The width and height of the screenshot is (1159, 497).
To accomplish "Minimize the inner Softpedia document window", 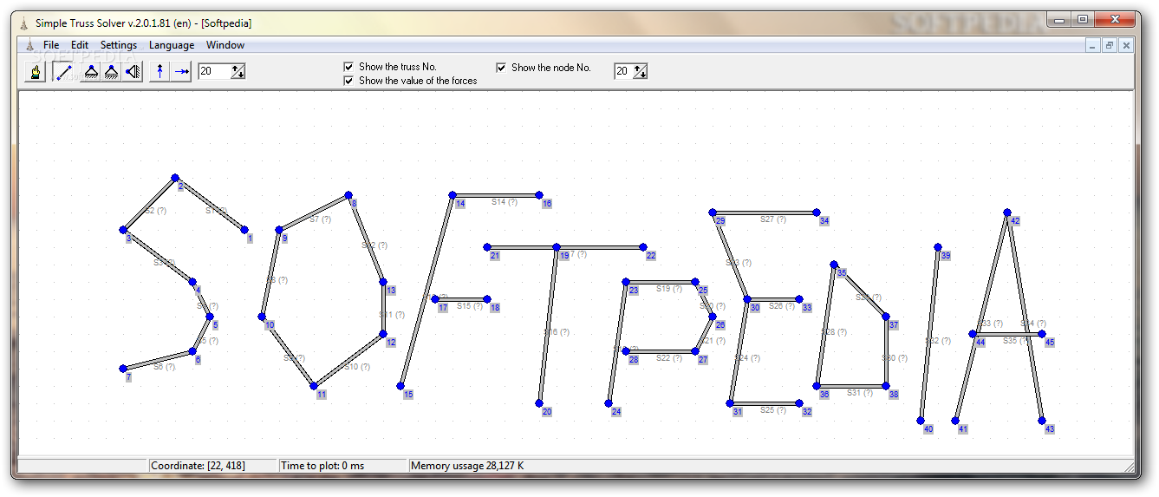I will click(1093, 46).
